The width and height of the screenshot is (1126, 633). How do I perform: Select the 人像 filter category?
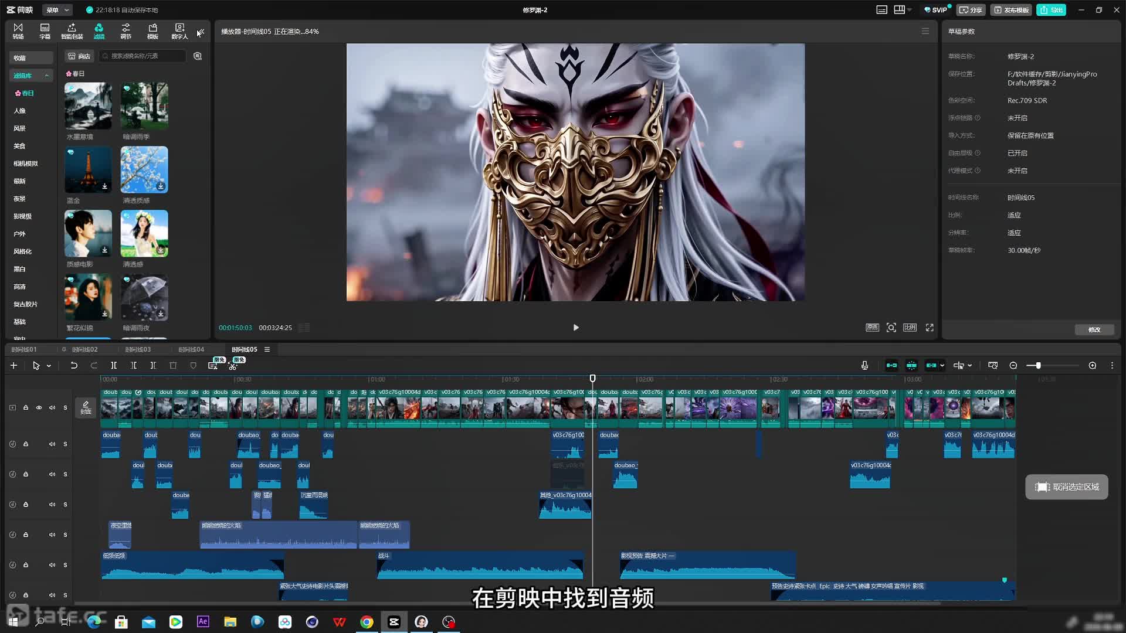pos(20,111)
